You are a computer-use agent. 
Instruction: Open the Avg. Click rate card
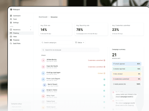pyautogui.click(x=55, y=29)
